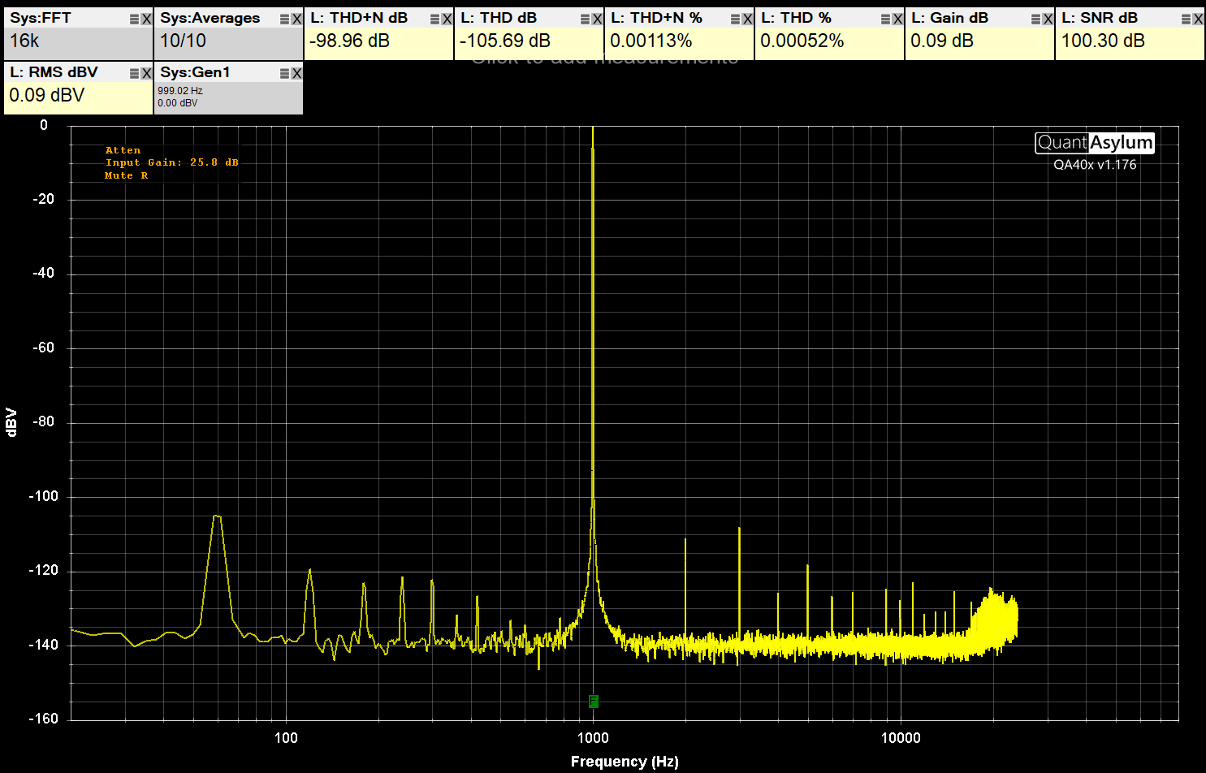The image size is (1206, 773).
Task: Click the 1000 frequency axis tick label
Action: (x=593, y=738)
